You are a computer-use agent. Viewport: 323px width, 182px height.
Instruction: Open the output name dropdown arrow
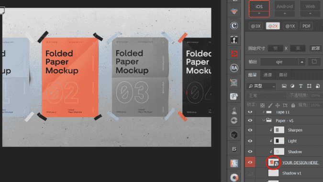point(302,62)
